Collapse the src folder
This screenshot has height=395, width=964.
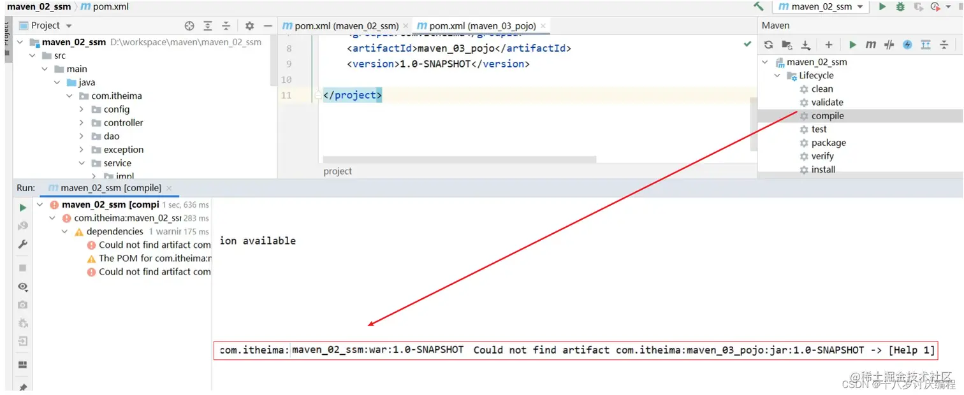tap(33, 55)
